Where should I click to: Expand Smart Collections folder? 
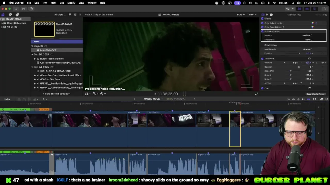coord(2,23)
